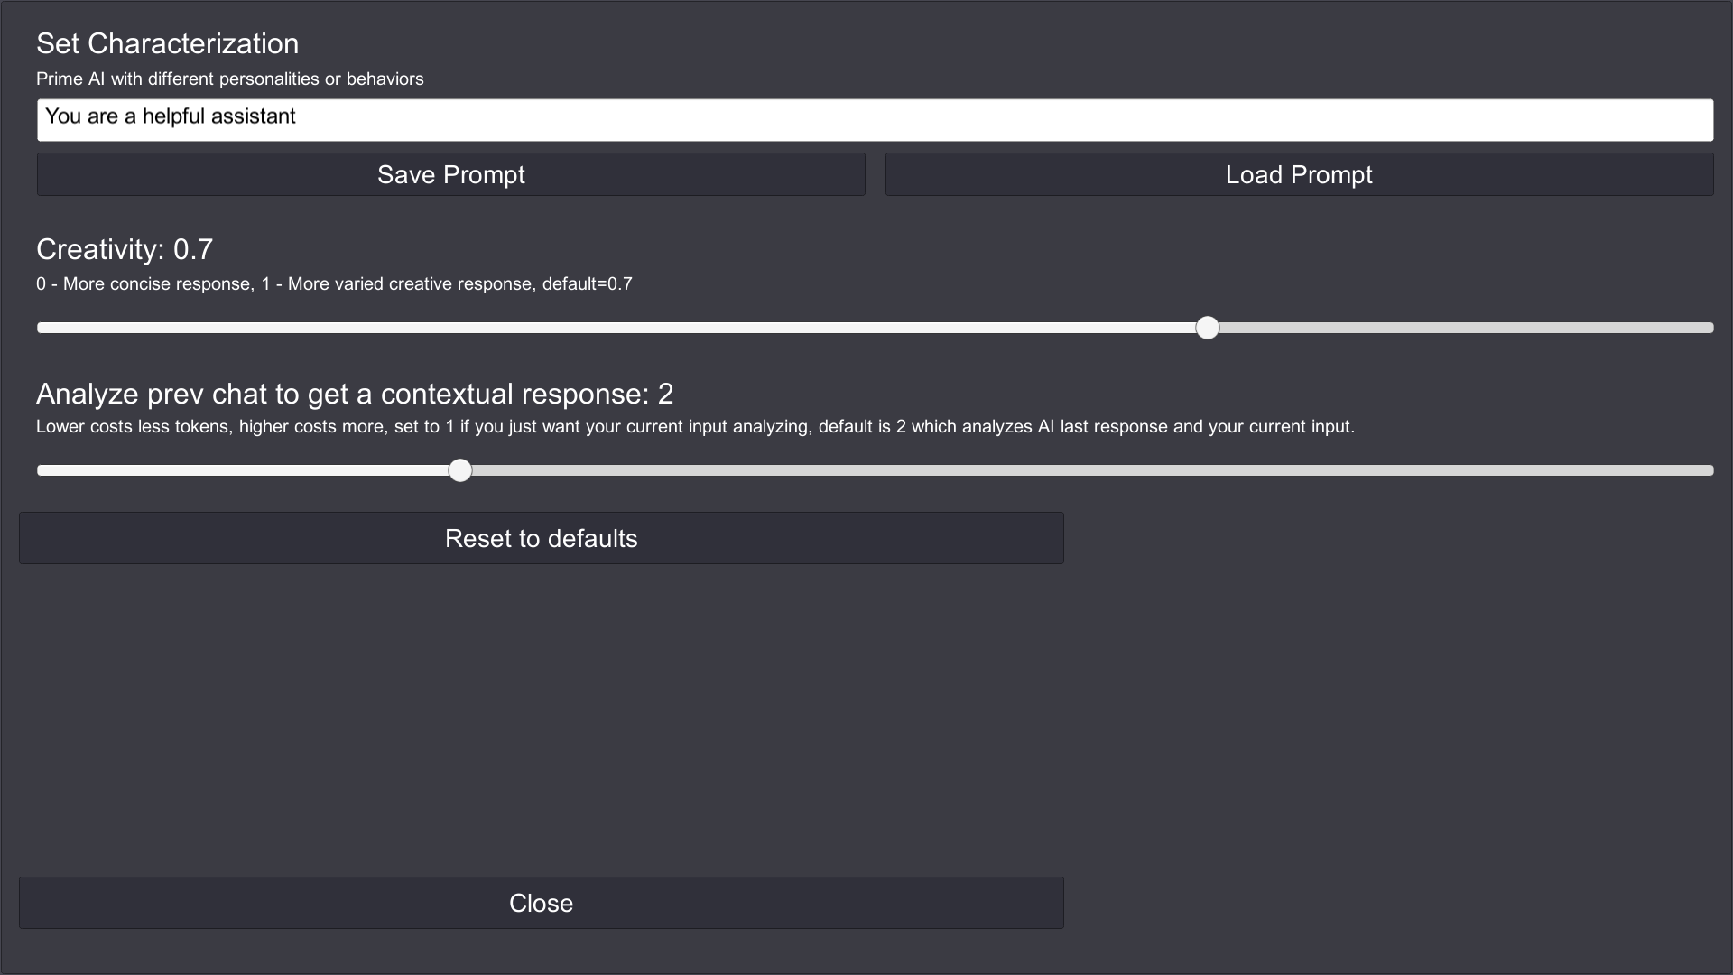Click the "Analyze prev chat" heading text
This screenshot has height=975, width=1733.
354,394
